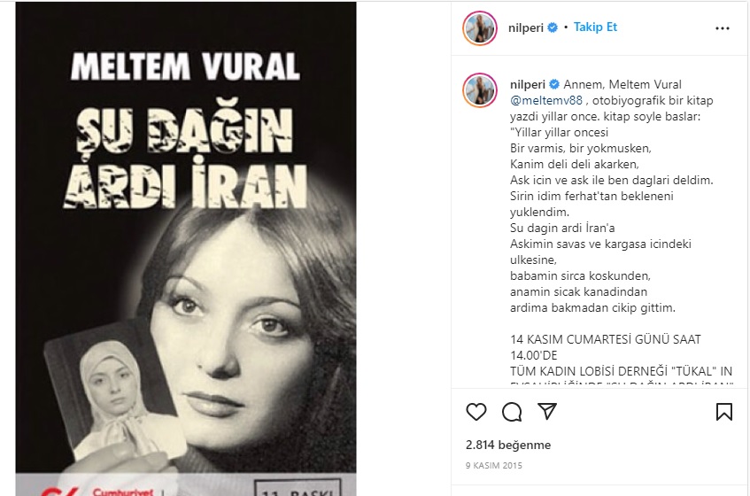Open the three-dot more options menu
This screenshot has width=750, height=496.
tap(723, 28)
